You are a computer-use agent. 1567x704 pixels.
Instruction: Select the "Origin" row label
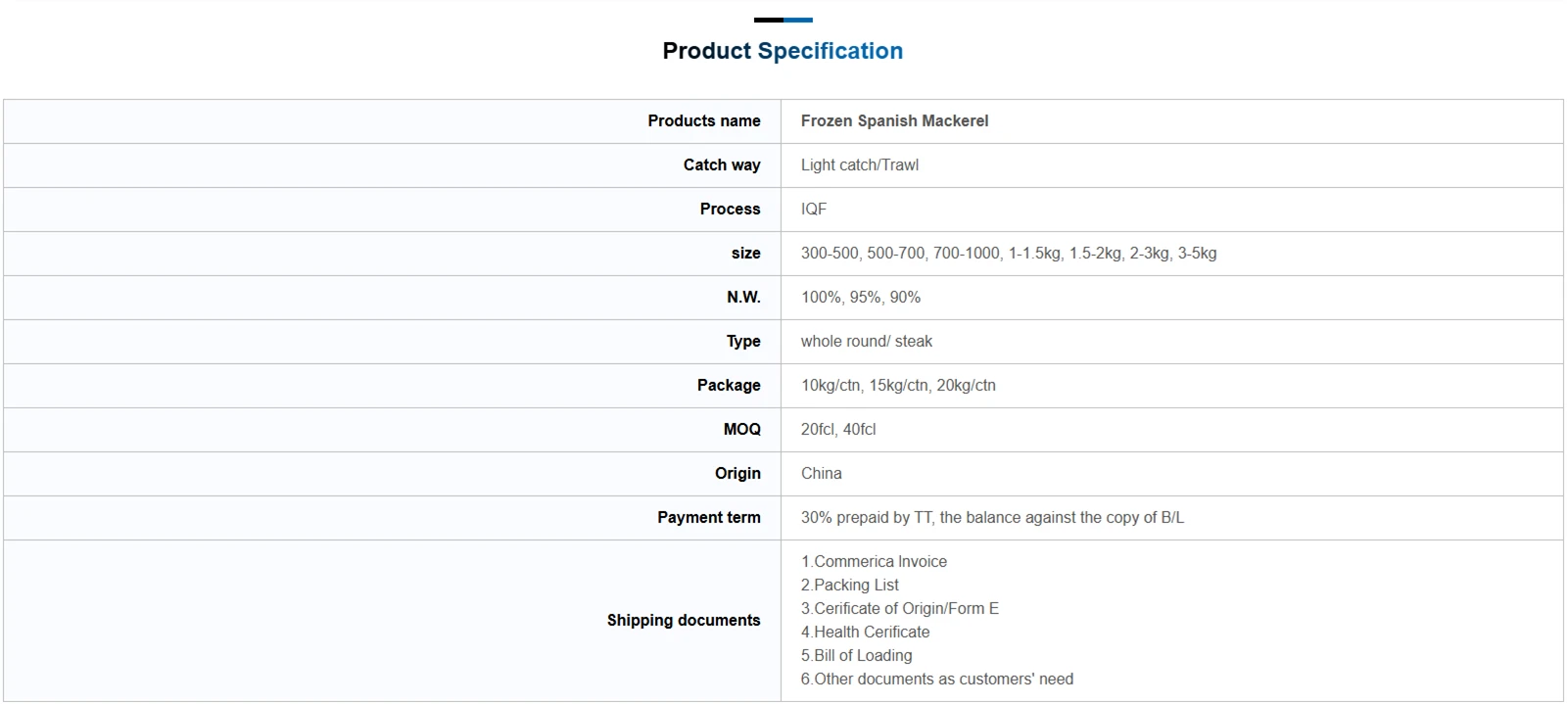tap(737, 473)
